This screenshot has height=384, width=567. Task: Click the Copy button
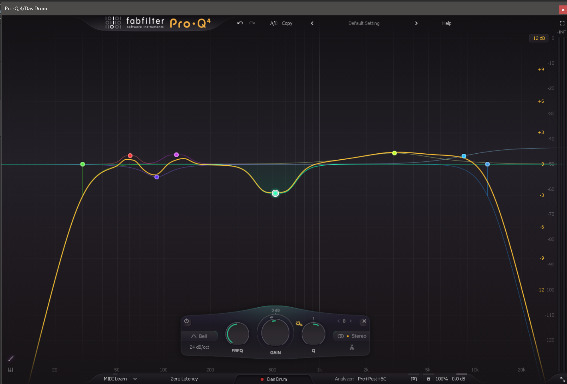(287, 23)
